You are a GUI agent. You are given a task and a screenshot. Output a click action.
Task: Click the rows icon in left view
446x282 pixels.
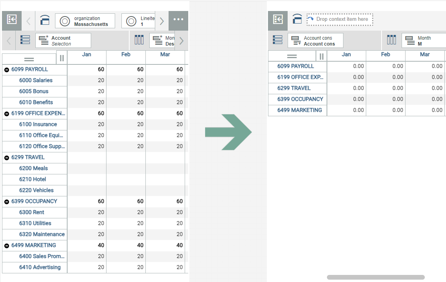click(x=26, y=40)
